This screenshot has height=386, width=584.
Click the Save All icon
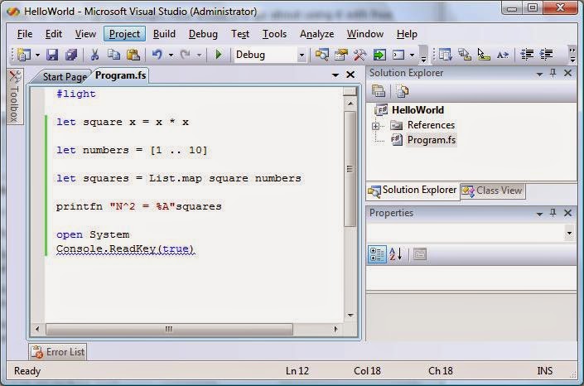coord(70,55)
